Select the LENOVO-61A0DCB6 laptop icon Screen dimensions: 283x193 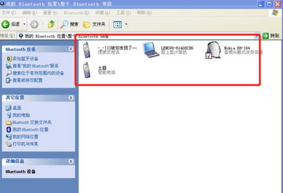(x=151, y=50)
